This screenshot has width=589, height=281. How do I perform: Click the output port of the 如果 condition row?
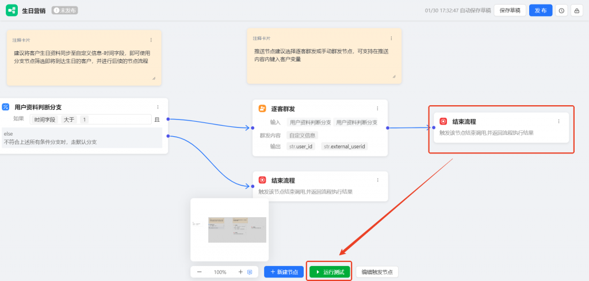pyautogui.click(x=168, y=119)
